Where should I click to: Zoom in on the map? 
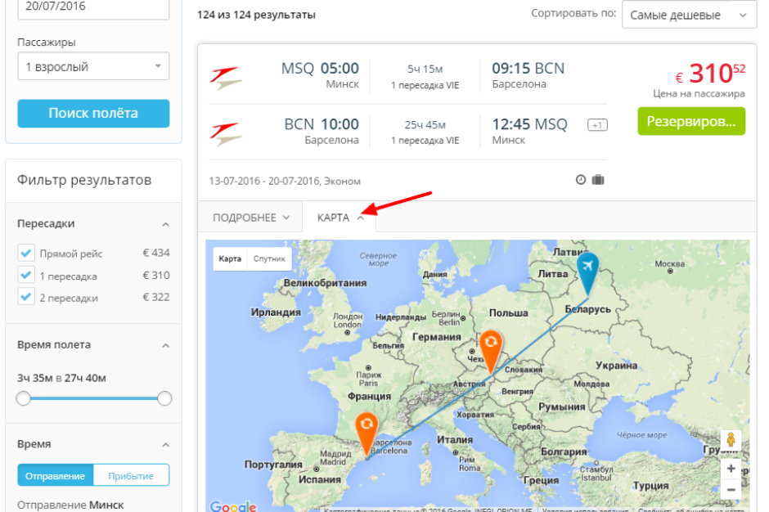click(731, 469)
